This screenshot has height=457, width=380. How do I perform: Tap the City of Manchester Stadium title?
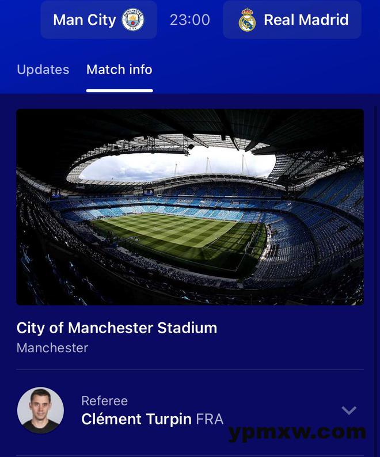[x=117, y=328]
